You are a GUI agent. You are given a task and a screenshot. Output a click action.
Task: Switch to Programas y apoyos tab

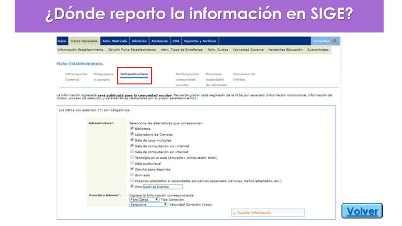pyautogui.click(x=104, y=77)
